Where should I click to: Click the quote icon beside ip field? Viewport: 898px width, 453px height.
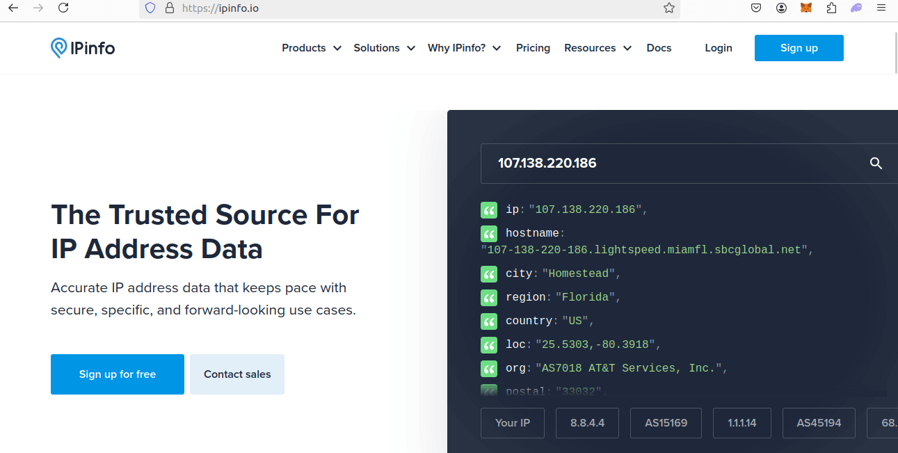(489, 210)
